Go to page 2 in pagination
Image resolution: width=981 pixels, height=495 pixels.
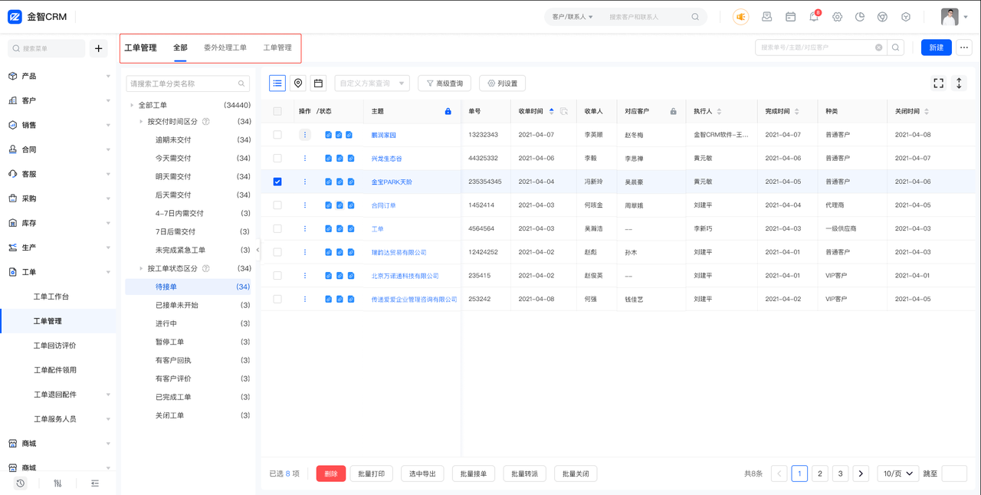point(819,474)
